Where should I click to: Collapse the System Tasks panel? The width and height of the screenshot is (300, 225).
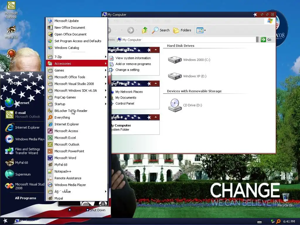(156, 50)
